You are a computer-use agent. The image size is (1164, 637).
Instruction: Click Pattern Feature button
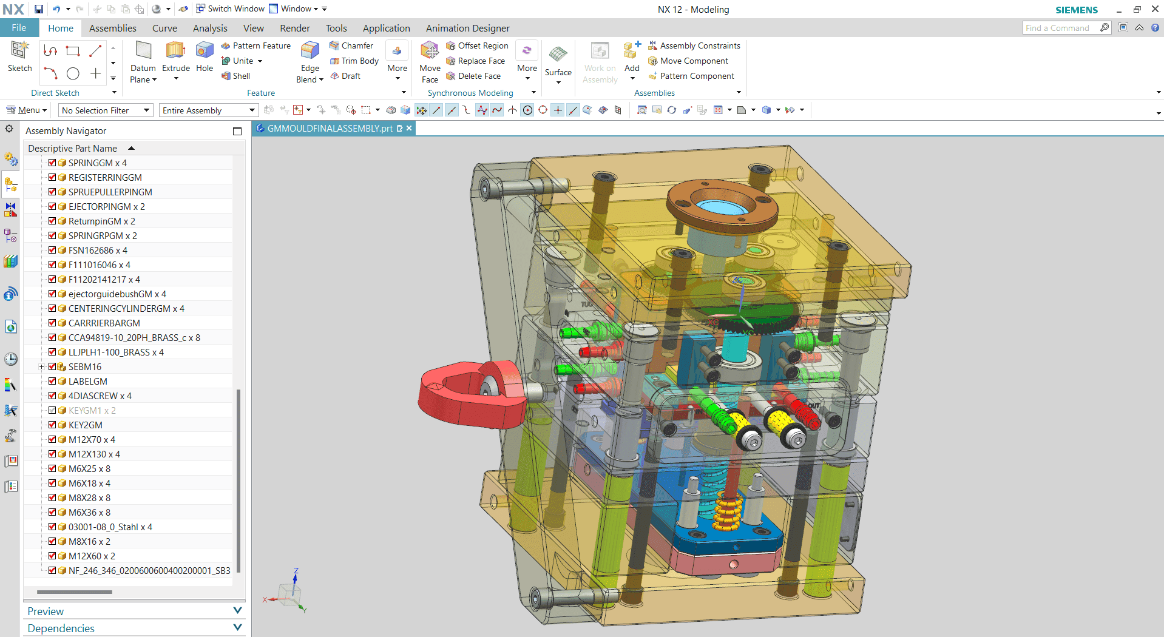pyautogui.click(x=255, y=45)
